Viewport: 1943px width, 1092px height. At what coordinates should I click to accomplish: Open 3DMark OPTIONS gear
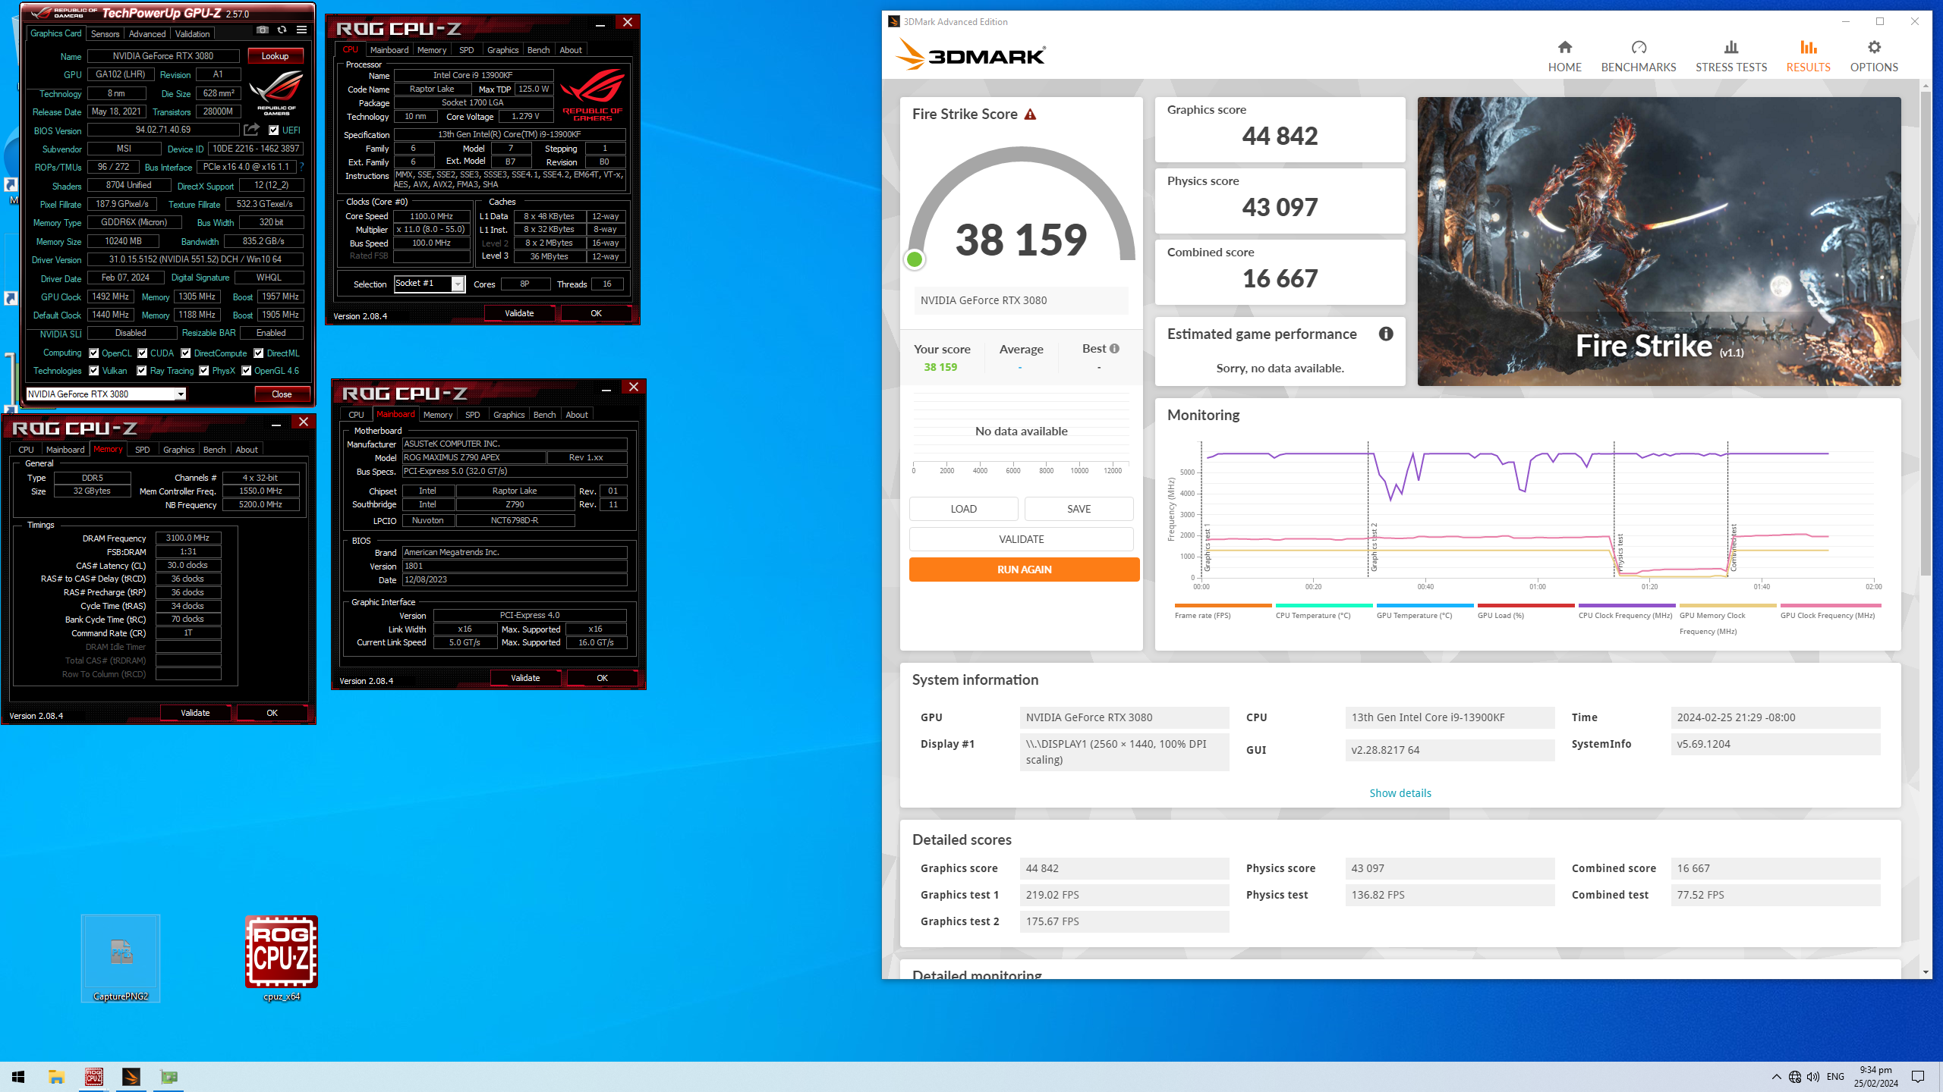point(1874,57)
